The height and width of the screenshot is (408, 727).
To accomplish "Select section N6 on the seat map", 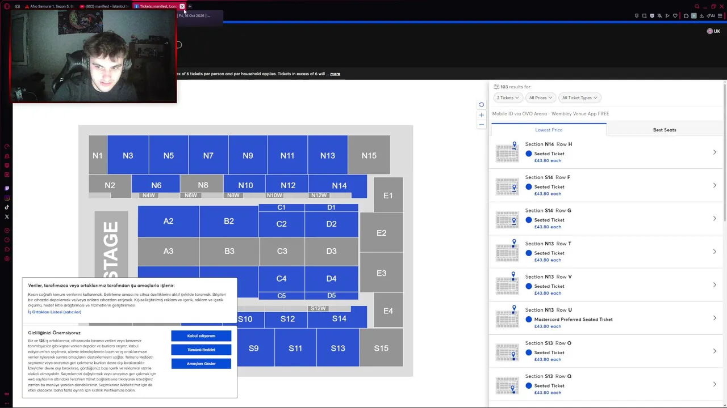I will pos(156,185).
